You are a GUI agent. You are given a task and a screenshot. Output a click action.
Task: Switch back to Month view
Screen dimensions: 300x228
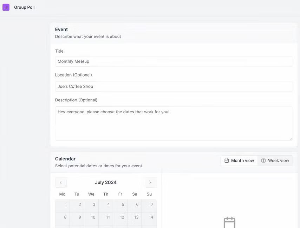239,160
